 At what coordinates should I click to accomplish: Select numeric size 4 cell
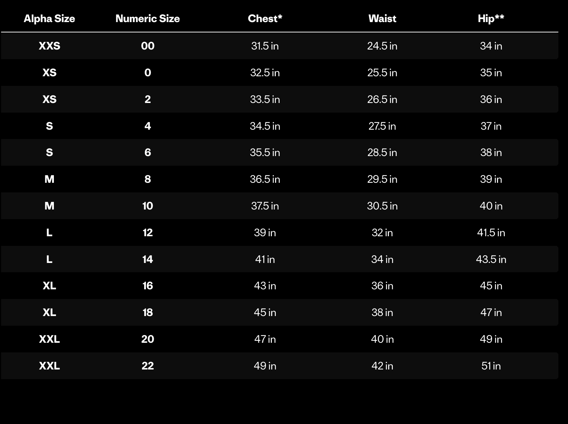pos(148,126)
